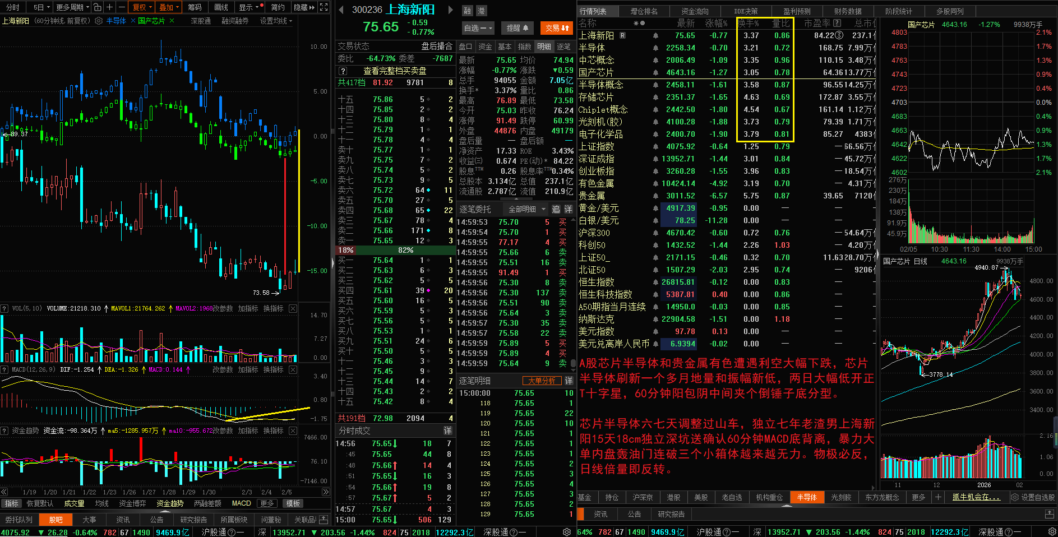Open 全部明细 filter dropdown

[x=526, y=209]
